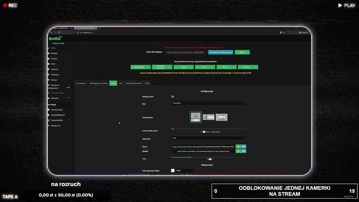Image resolution: width=359 pixels, height=202 pixels.
Task: Click the Czas trwania alertu slider handle
Action: (x=172, y=129)
